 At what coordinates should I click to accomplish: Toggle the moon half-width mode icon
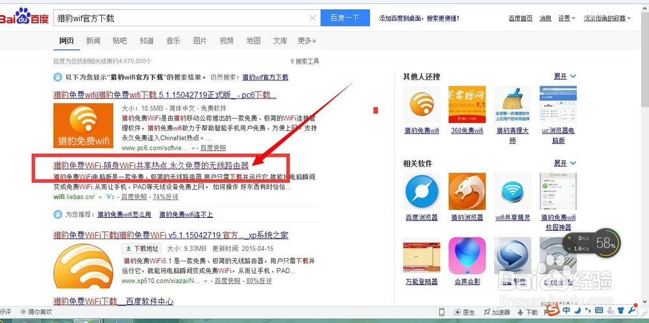(x=577, y=310)
